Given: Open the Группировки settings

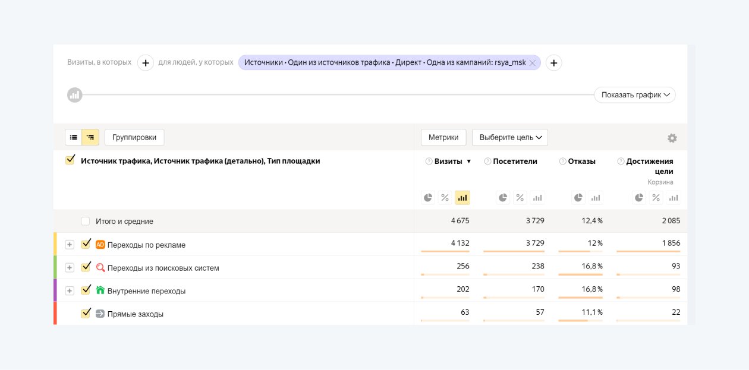Looking at the screenshot, I should 134,137.
